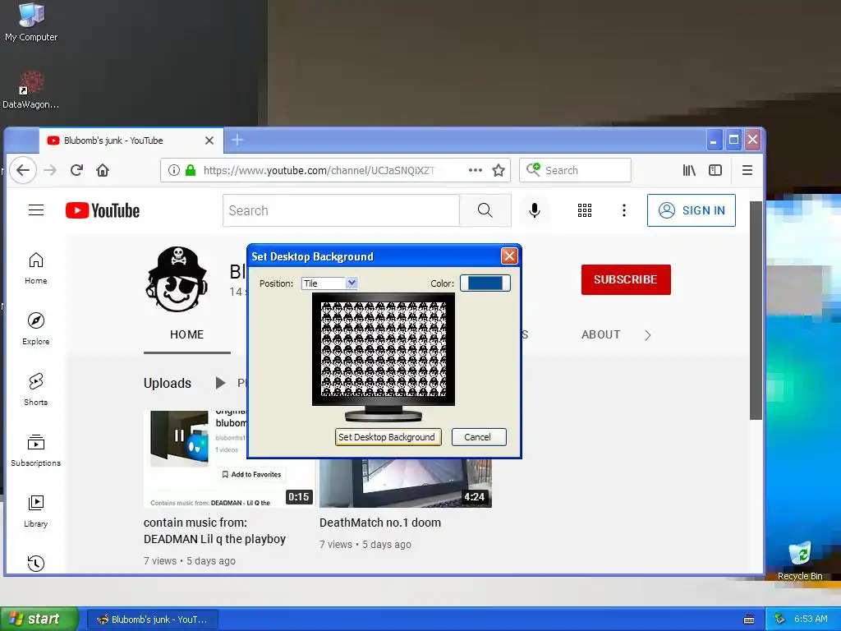Open the DeathMatch no.1 doom thumbnail
This screenshot has width=841, height=631.
point(406,483)
